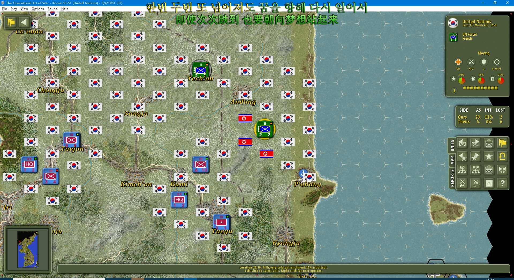Open the crossed swords with lines report icon
This screenshot has height=280, width=514.
tap(476, 183)
